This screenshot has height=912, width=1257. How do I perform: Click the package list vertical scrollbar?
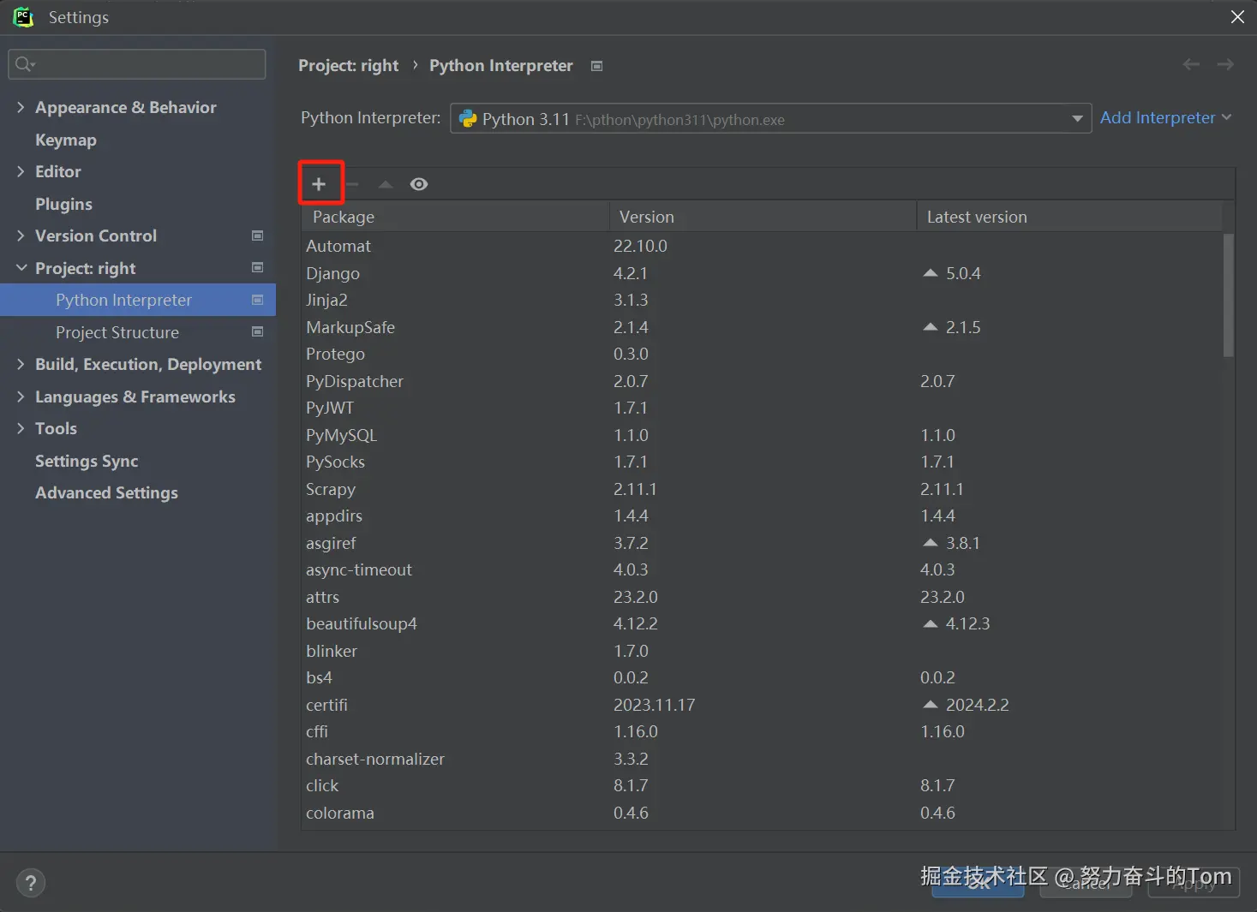tap(1229, 295)
